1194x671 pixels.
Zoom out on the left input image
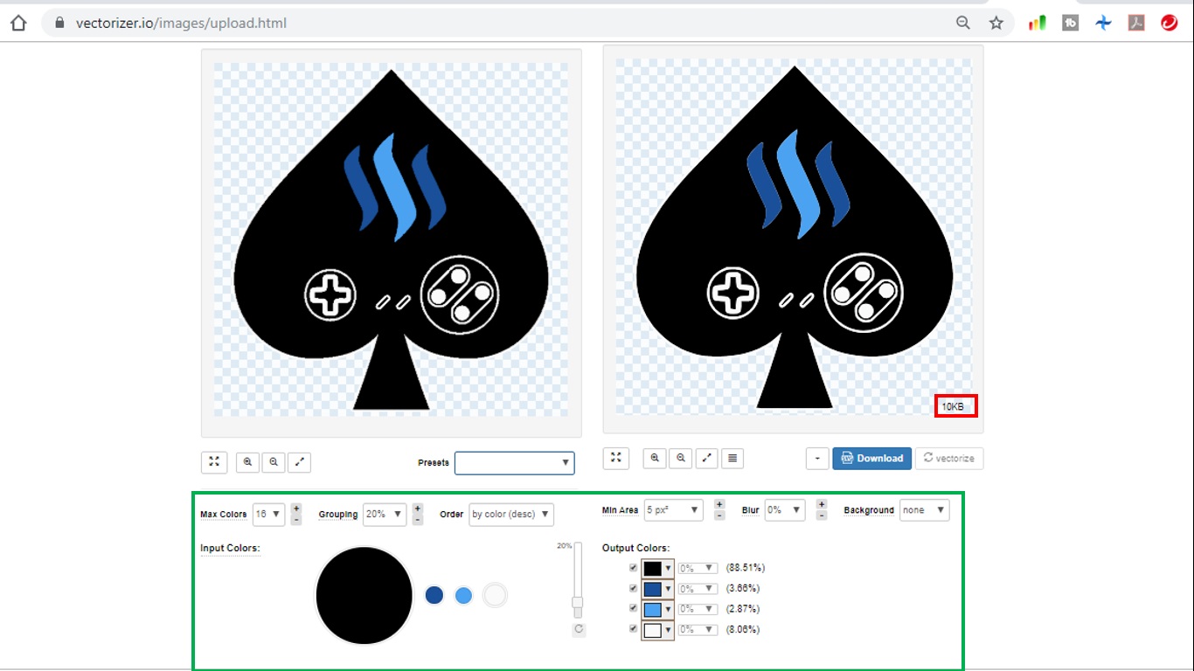click(x=274, y=462)
